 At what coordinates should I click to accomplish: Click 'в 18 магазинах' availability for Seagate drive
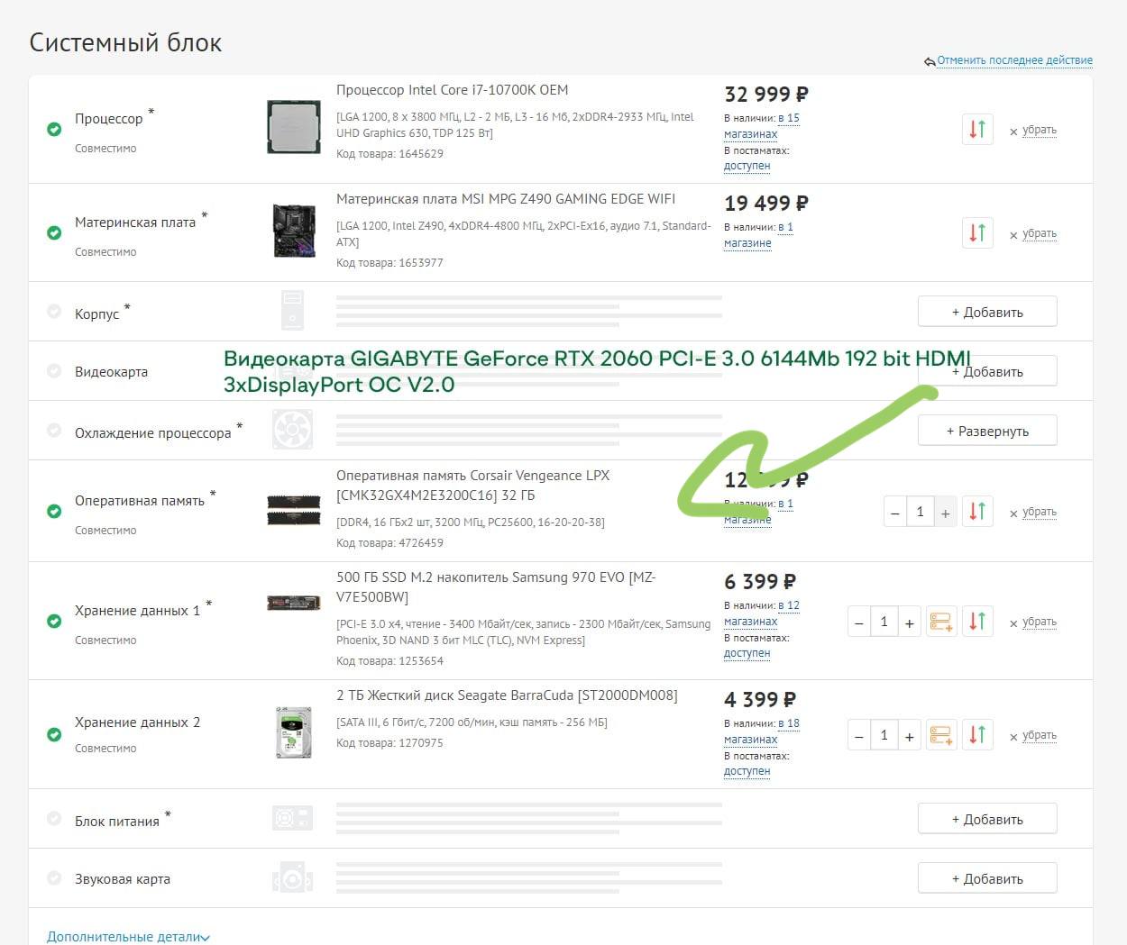[x=761, y=731]
